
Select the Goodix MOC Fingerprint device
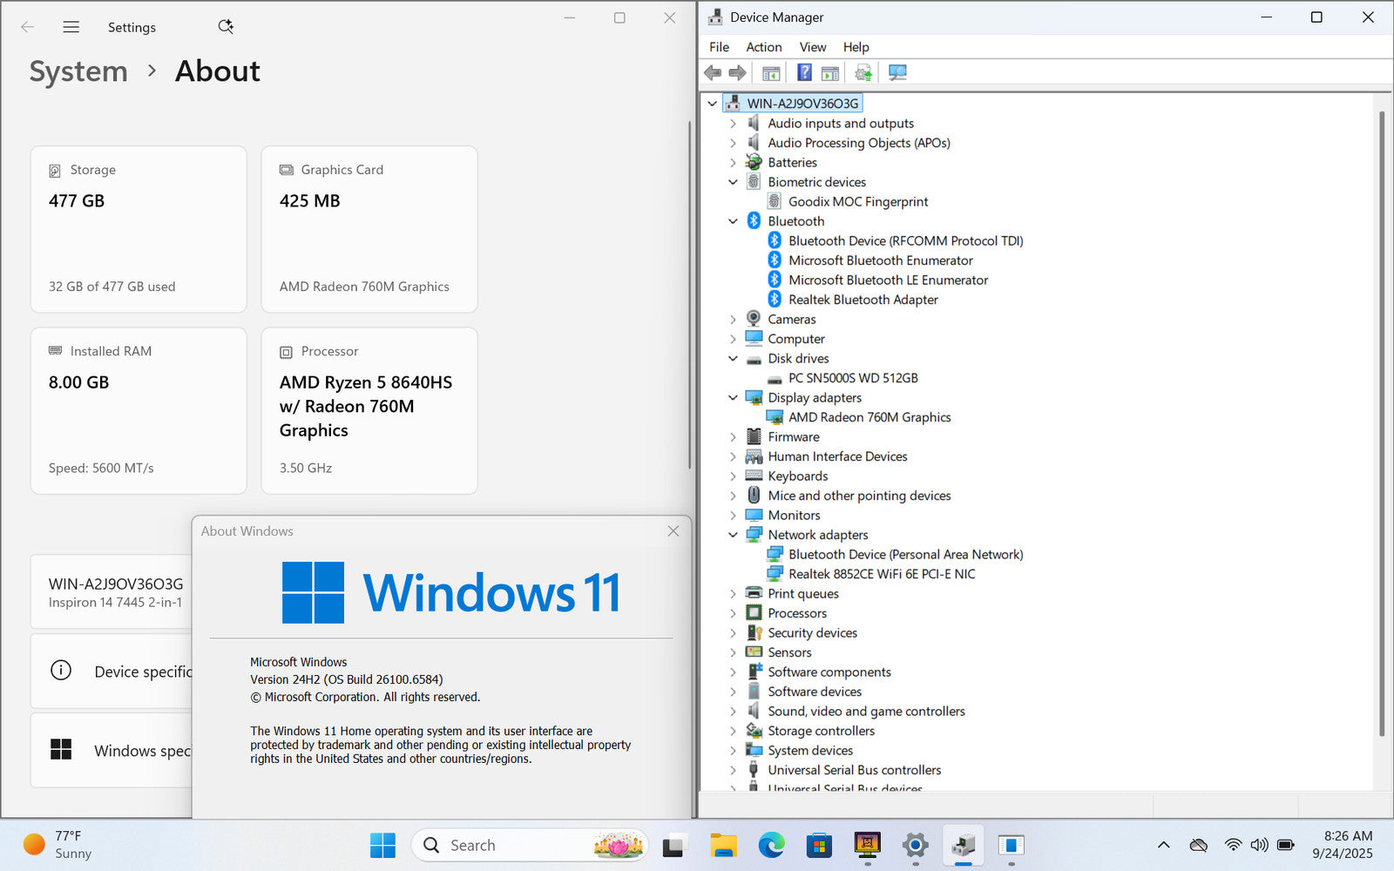point(857,201)
